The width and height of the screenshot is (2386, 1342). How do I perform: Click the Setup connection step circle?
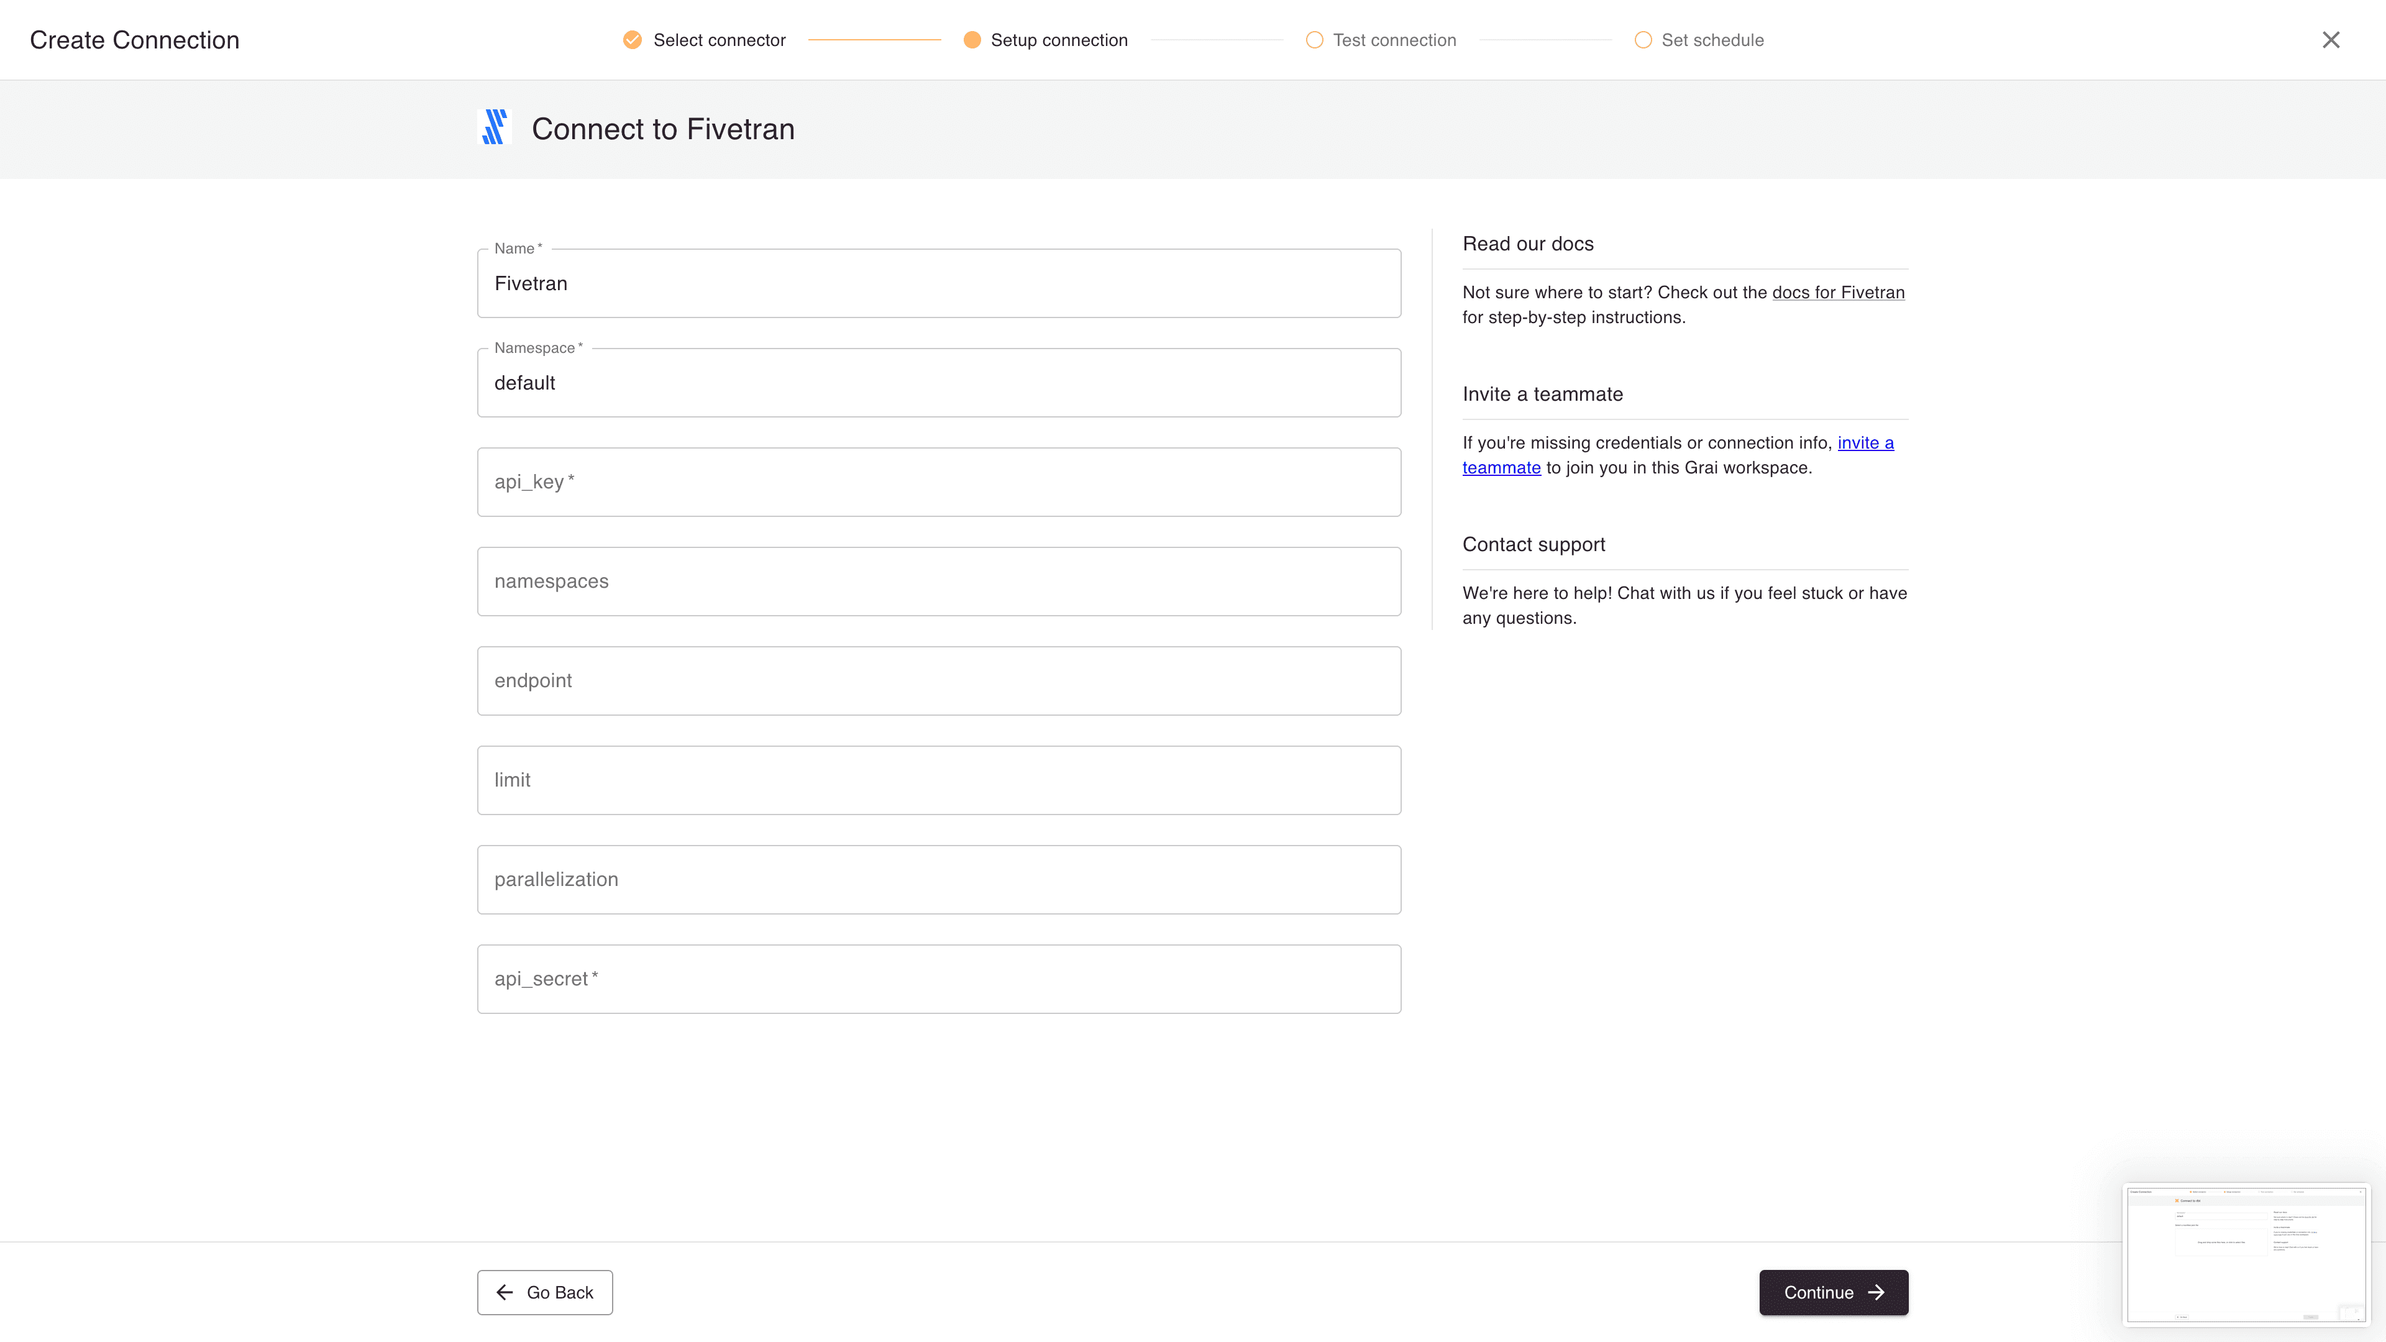[x=972, y=40]
